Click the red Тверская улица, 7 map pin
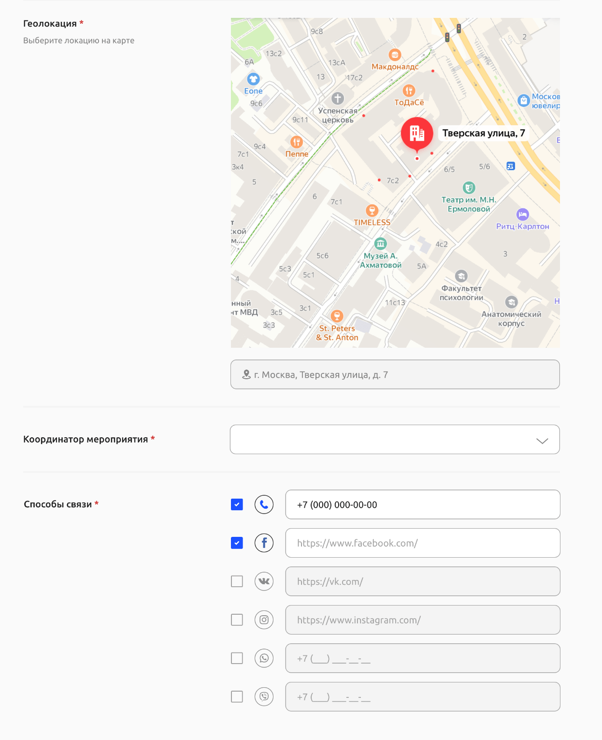This screenshot has width=602, height=740. tap(417, 133)
